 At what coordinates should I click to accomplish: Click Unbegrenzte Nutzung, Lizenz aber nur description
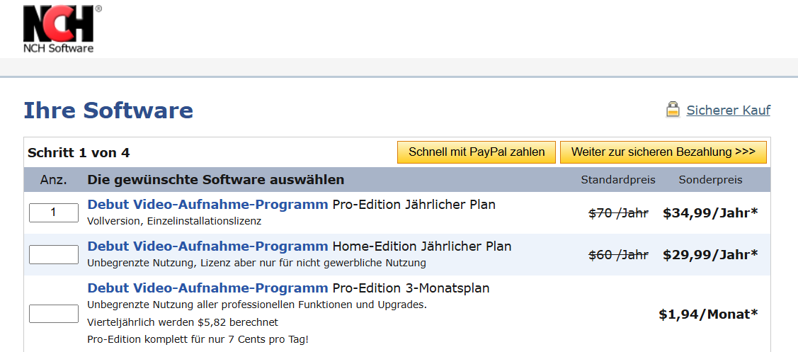(256, 263)
